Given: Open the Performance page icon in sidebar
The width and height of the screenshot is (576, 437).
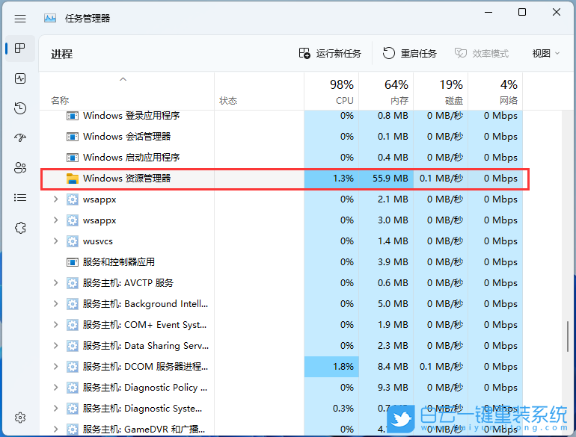Looking at the screenshot, I should coord(20,78).
